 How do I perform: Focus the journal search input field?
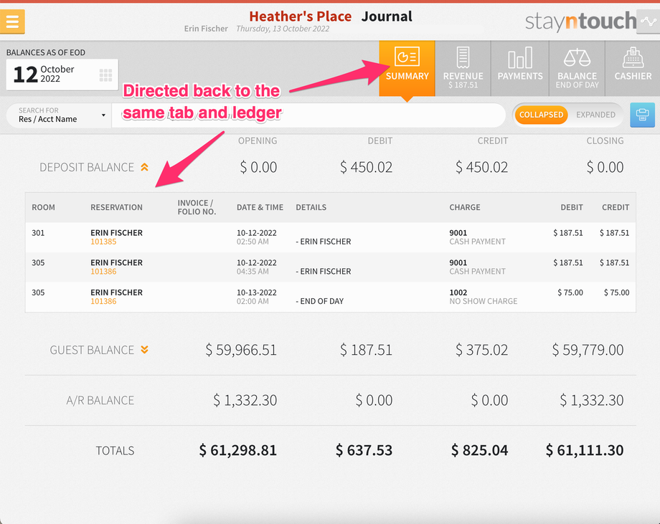click(x=308, y=115)
